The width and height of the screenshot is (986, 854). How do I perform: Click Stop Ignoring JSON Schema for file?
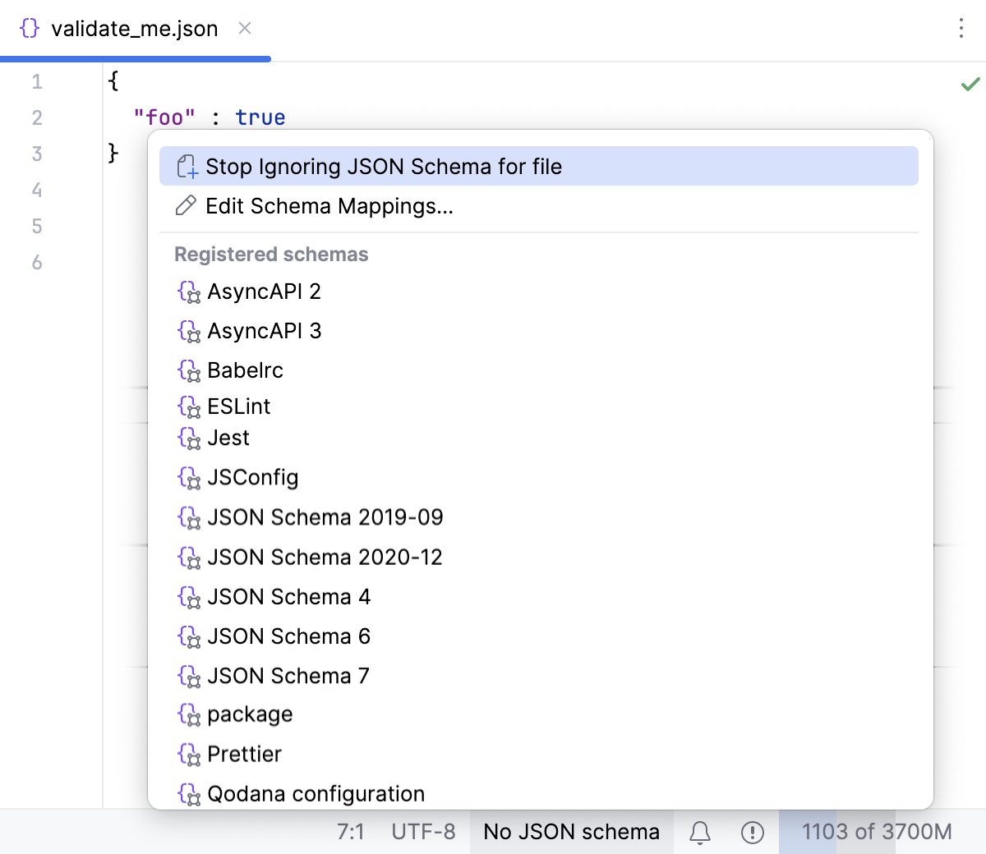(384, 166)
